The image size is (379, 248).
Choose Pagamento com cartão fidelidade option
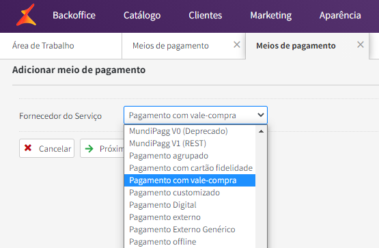coord(190,168)
